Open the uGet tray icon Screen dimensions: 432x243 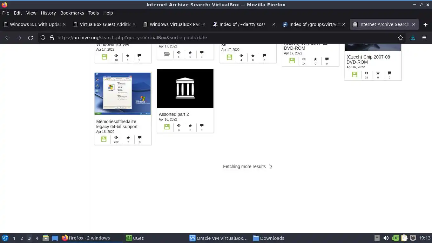click(x=395, y=238)
